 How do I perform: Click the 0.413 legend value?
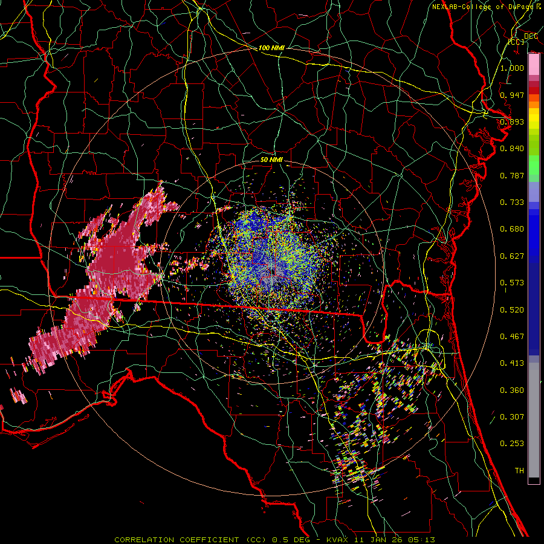coord(512,363)
